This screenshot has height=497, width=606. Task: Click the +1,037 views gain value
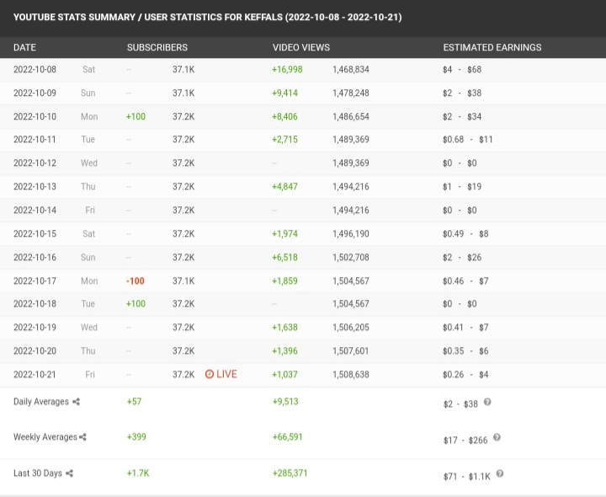pos(284,375)
